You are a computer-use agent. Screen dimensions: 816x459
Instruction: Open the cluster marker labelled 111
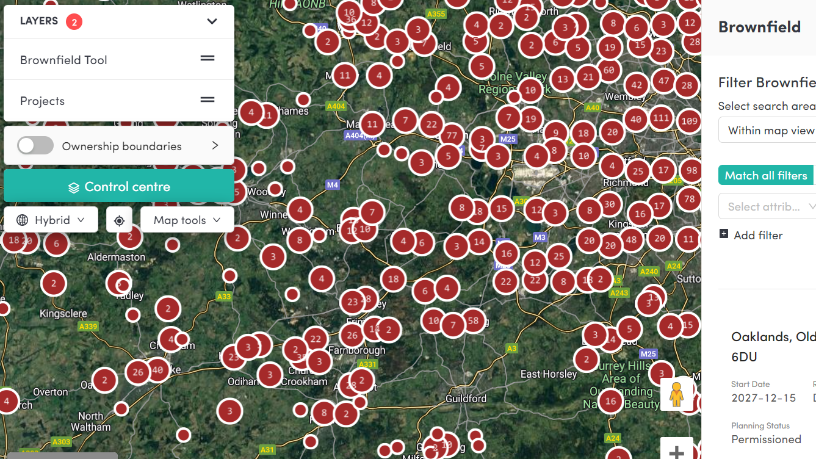click(661, 118)
